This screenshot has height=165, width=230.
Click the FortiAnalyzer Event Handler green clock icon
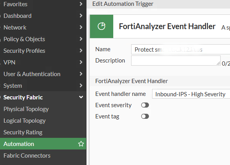[x=102, y=26]
